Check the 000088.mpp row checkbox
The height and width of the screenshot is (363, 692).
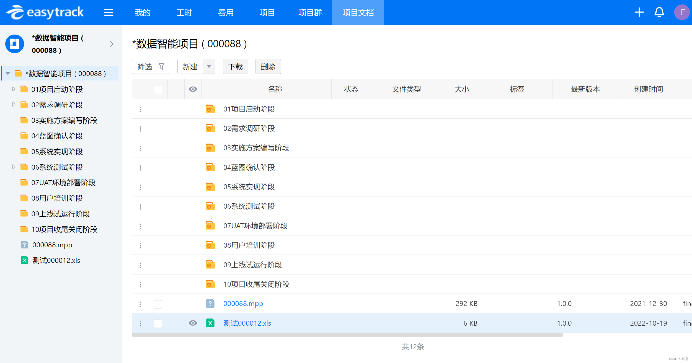coord(158,304)
